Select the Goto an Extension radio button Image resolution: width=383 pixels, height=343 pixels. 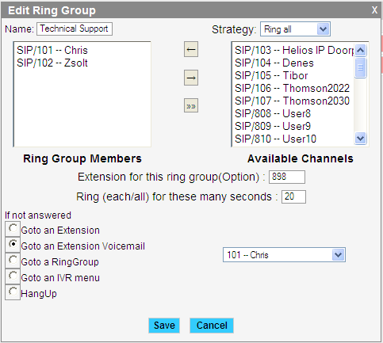(x=13, y=228)
